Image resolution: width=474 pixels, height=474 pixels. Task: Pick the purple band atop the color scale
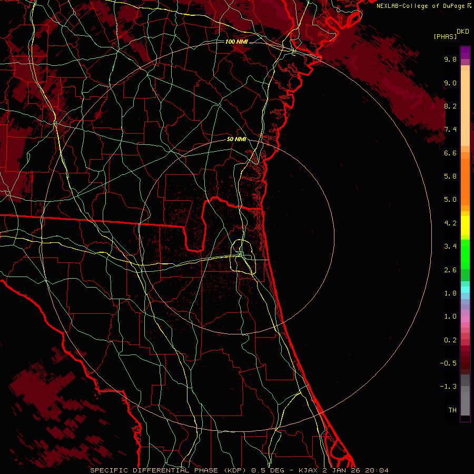tap(465, 53)
